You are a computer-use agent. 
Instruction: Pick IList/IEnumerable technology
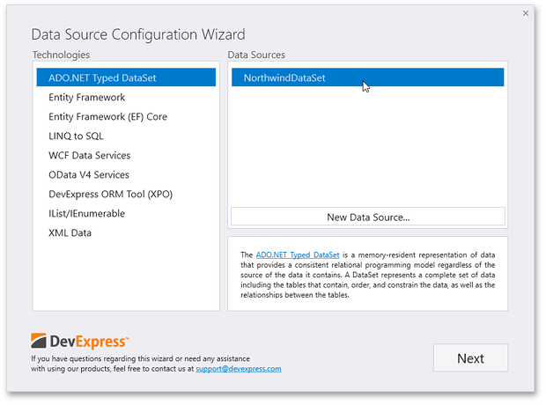(x=126, y=213)
